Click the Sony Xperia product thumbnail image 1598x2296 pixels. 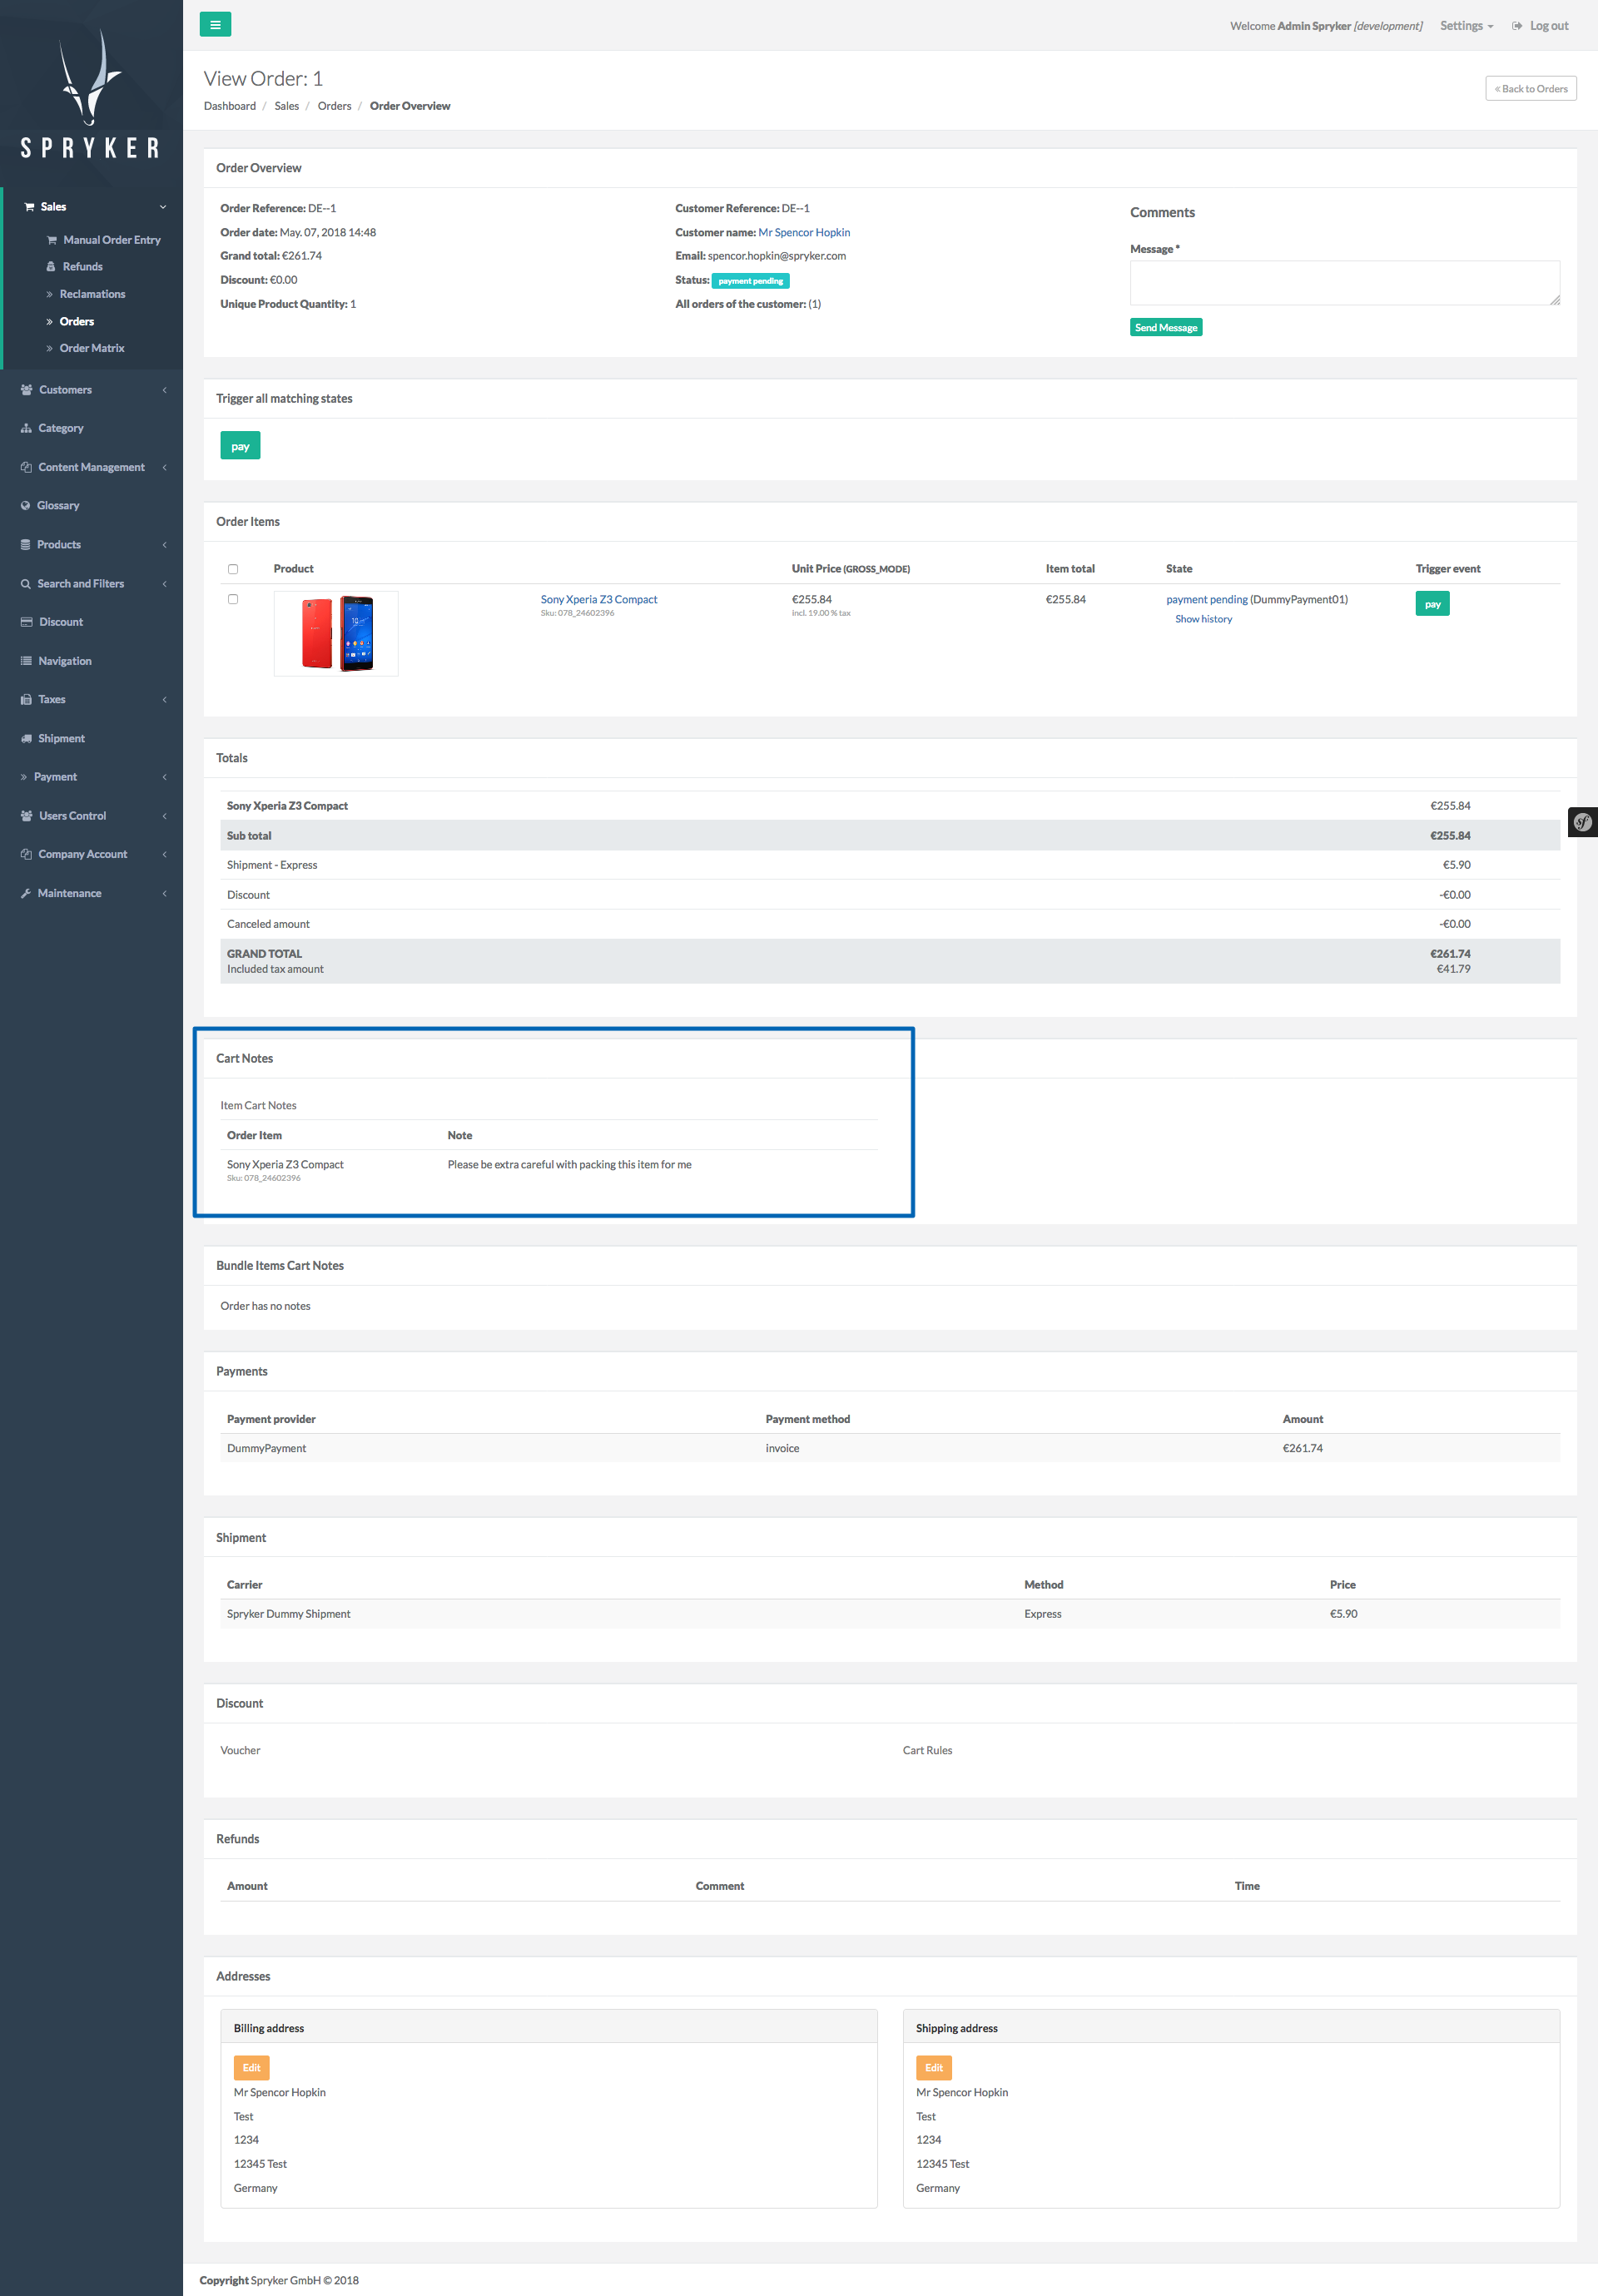click(x=336, y=634)
